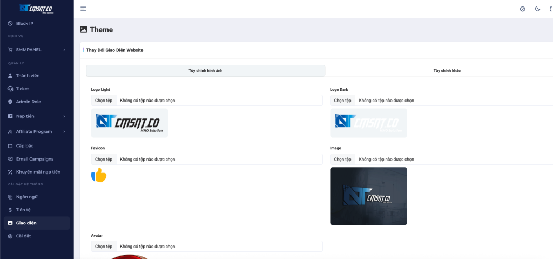
Task: Click Chọn tệp button for Image
Action: [x=343, y=160]
